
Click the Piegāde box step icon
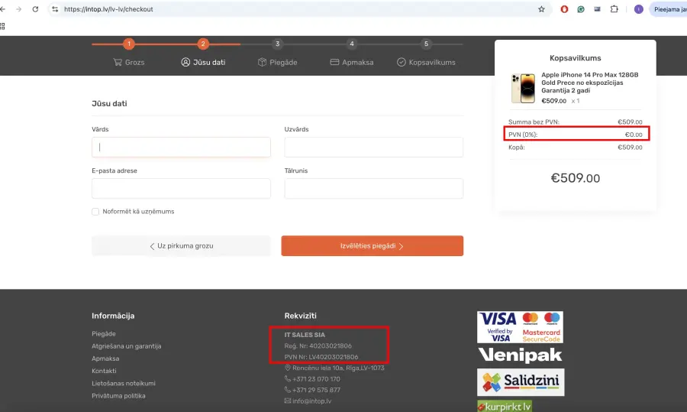pos(262,62)
